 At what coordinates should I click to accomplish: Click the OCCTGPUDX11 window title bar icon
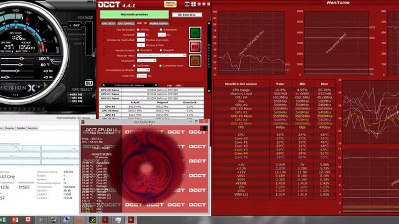pos(83,122)
